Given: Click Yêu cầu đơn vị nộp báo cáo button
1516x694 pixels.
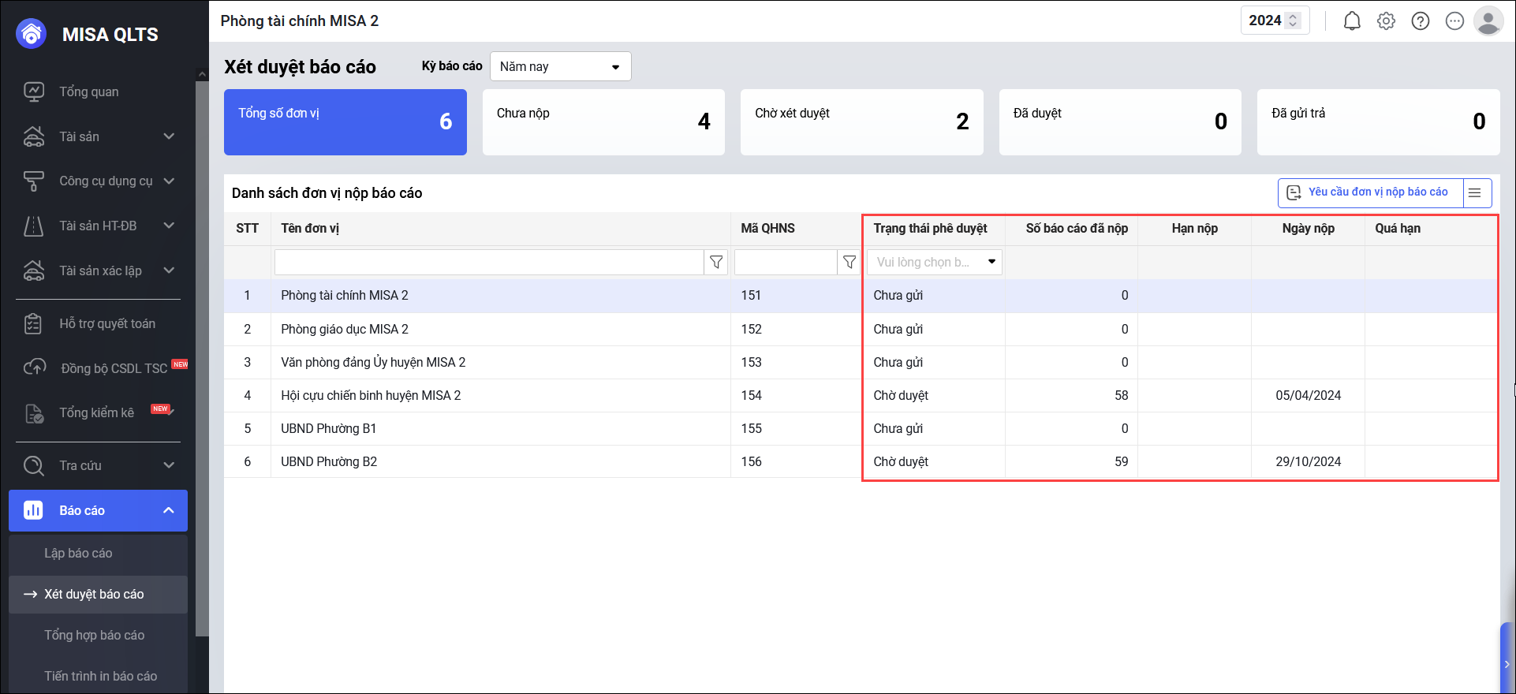Looking at the screenshot, I should point(1370,192).
